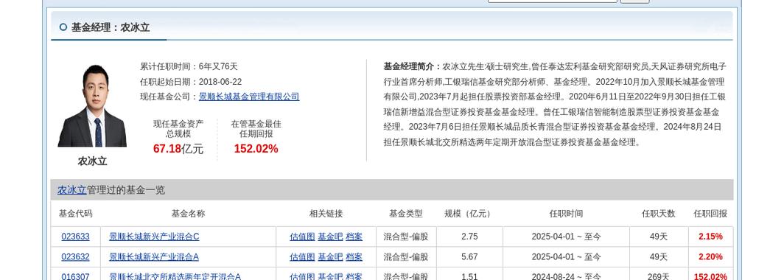This screenshot has height=280, width=784.
Task: Click the 2.75 scale cell
Action: pyautogui.click(x=469, y=237)
